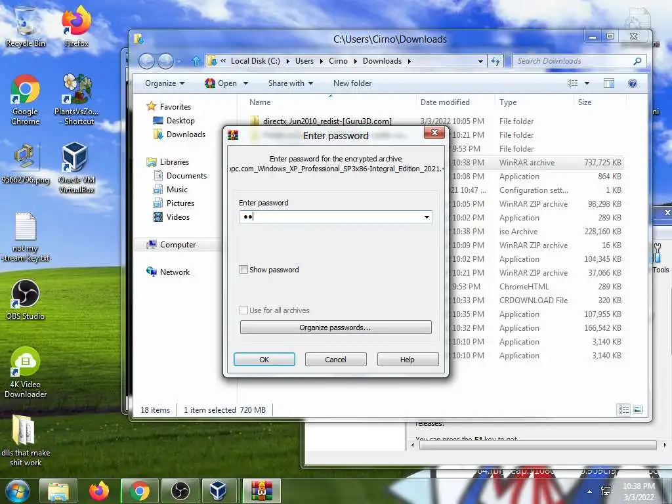
Task: Open the Windows Start menu orb
Action: [x=17, y=491]
